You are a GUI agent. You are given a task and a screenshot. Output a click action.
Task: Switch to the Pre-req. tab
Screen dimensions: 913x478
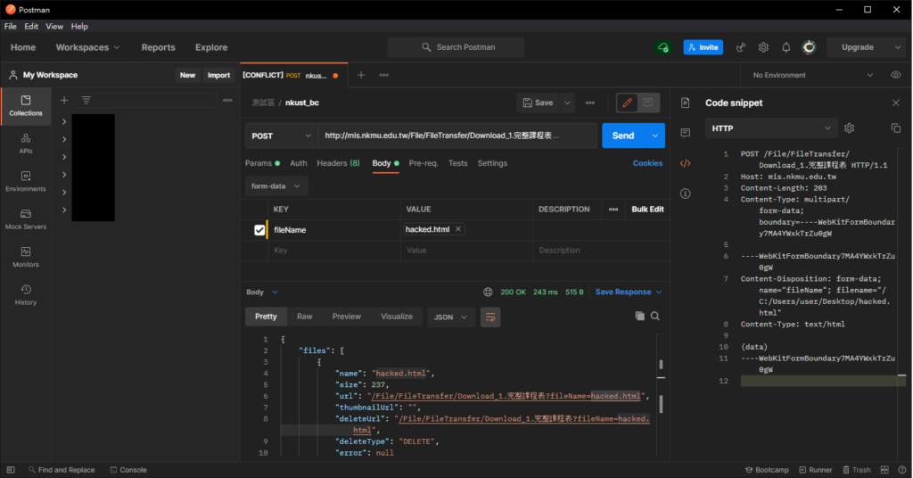click(424, 163)
